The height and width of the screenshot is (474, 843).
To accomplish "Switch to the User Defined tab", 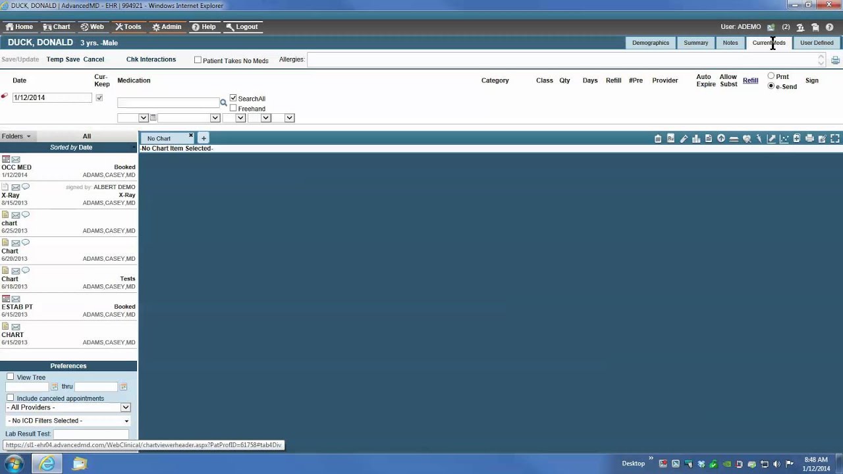I will (817, 43).
